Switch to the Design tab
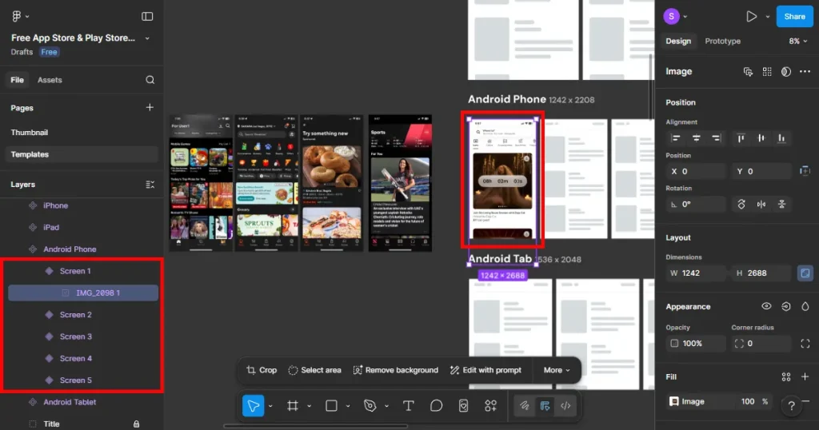This screenshot has height=430, width=819. (x=678, y=42)
